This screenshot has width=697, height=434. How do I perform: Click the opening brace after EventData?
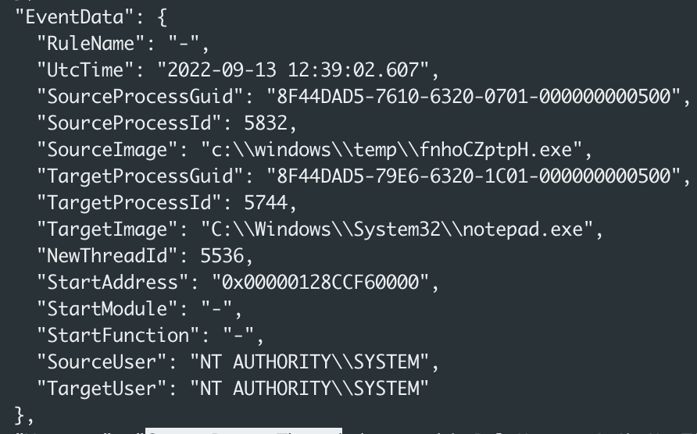(x=162, y=18)
